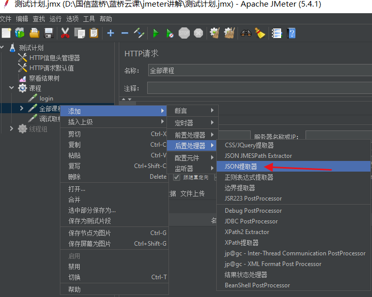Select the 课程 thread group node
372x297 pixels.
tap(35, 88)
